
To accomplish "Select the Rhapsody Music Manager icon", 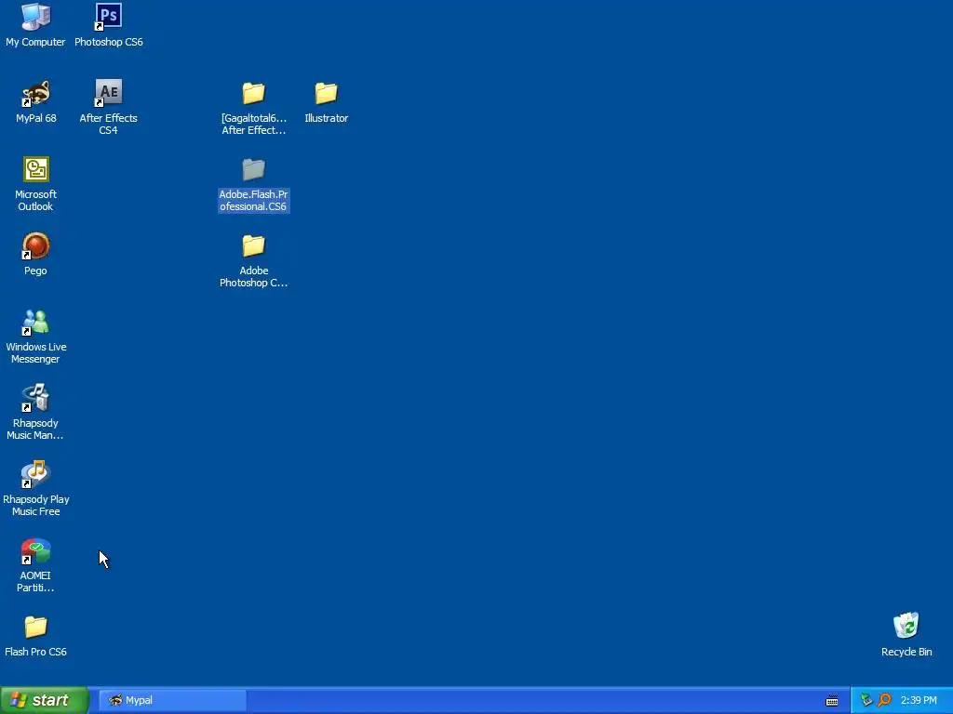I will click(x=36, y=398).
